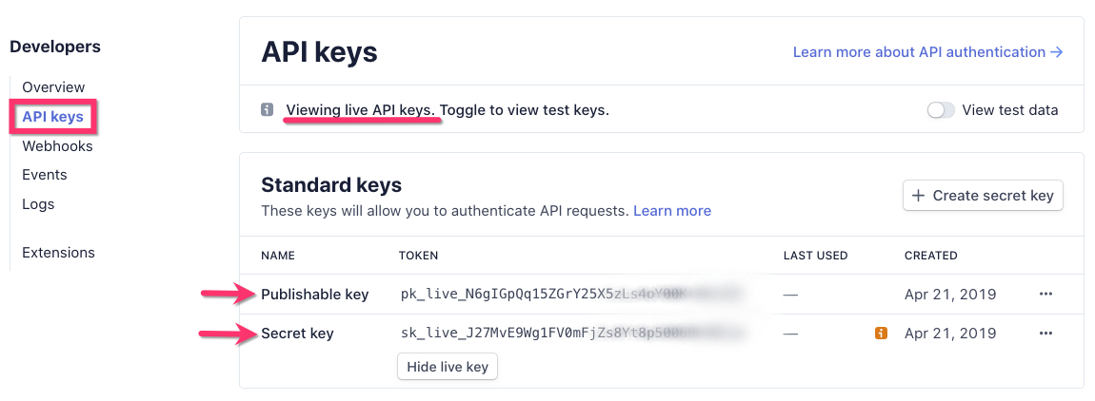This screenshot has height=401, width=1095.
Task: Click the Hide live key button
Action: click(x=448, y=367)
